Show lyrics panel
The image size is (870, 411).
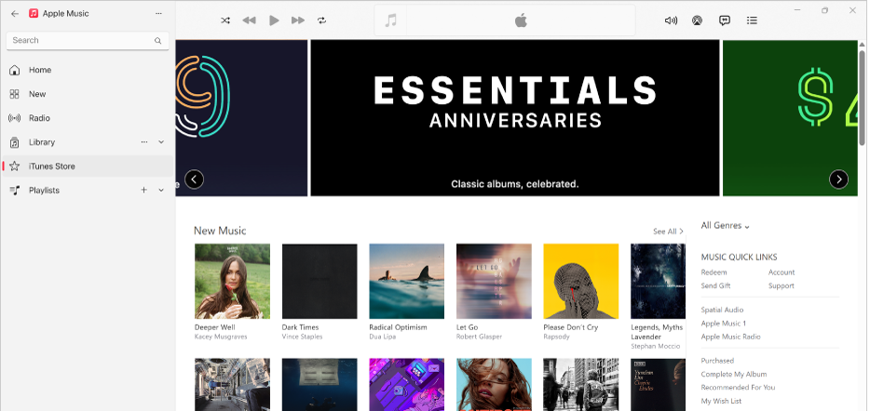click(724, 20)
